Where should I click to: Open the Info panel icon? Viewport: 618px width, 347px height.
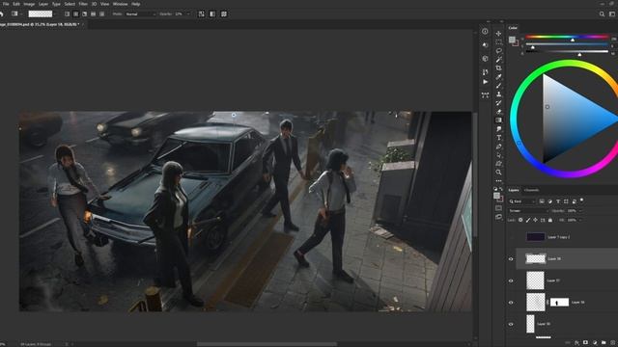(x=485, y=32)
